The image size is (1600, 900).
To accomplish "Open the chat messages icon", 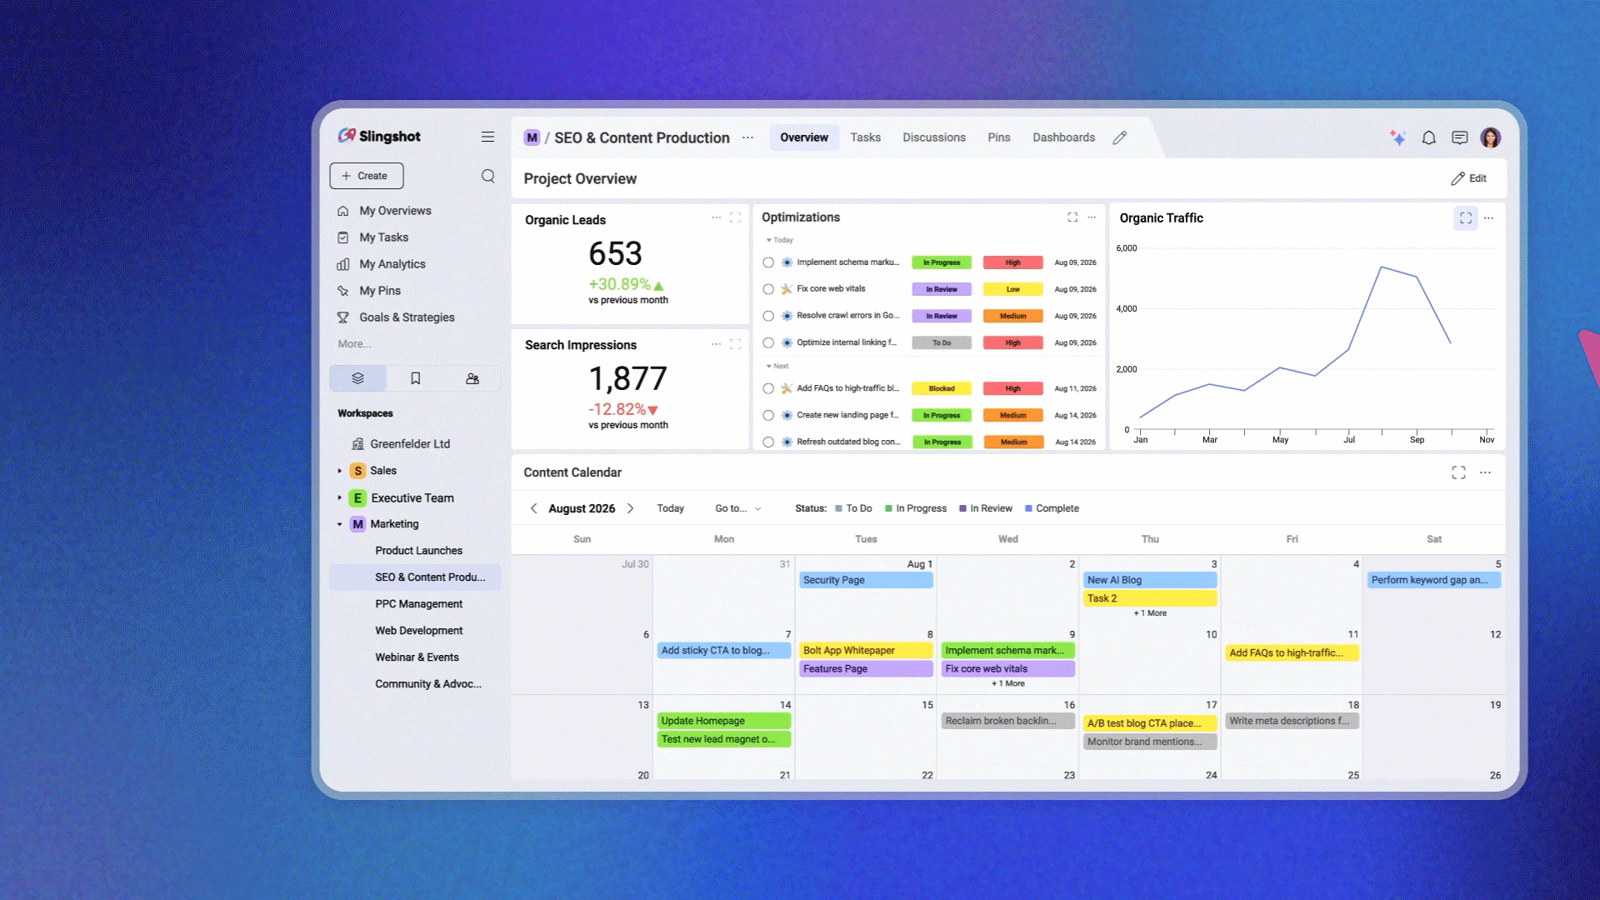I will point(1459,137).
